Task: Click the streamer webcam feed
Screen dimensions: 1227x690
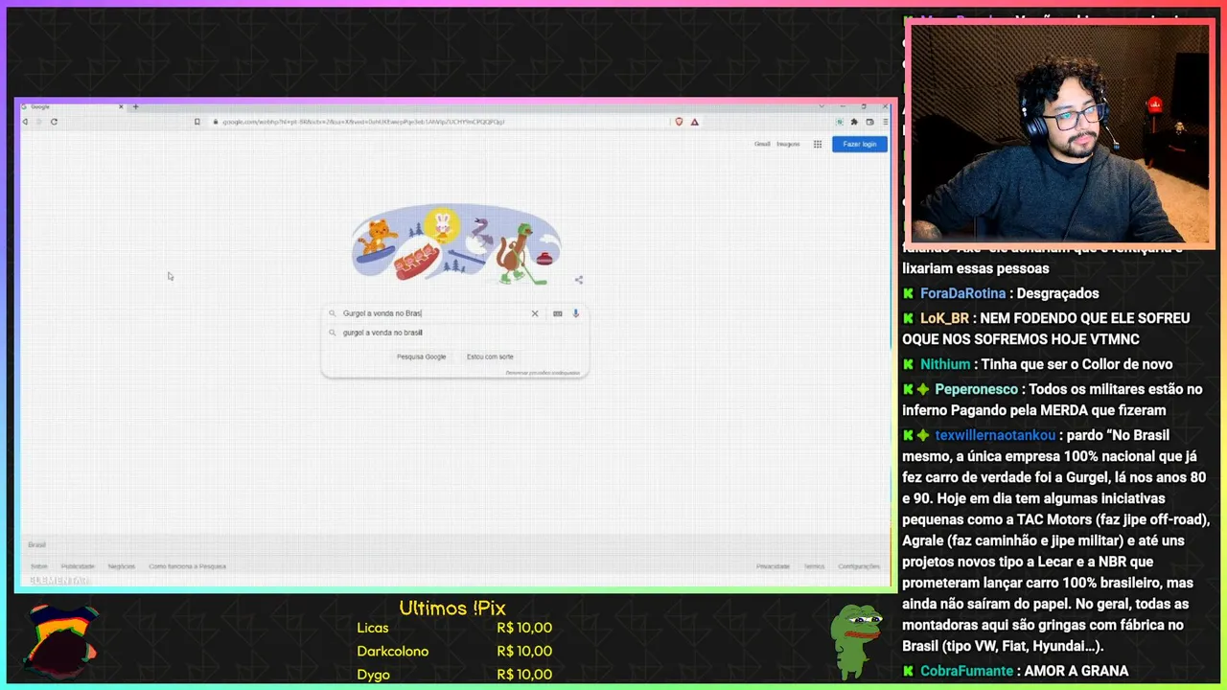Action: click(1059, 134)
